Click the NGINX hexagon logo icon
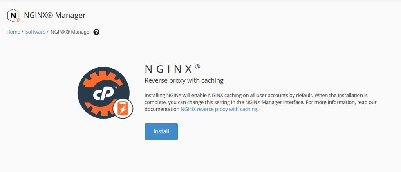 tap(13, 15)
